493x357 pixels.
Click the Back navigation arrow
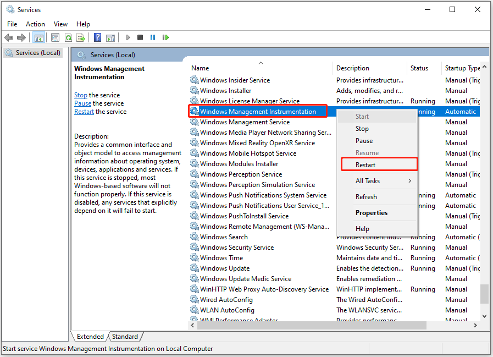9,37
